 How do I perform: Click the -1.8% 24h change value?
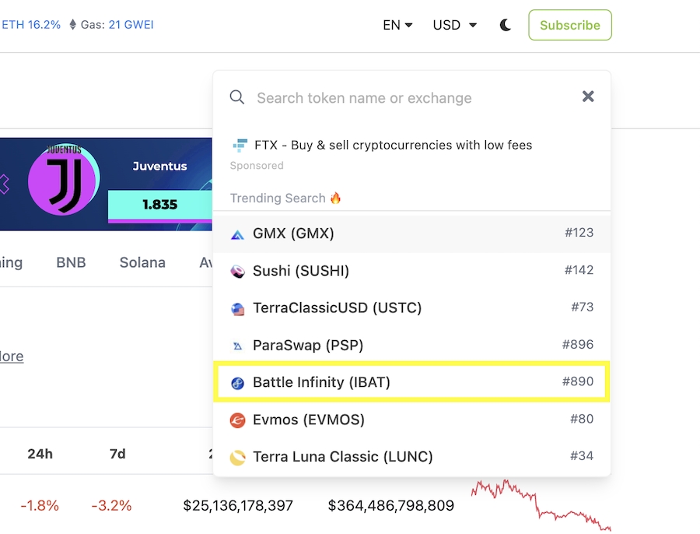tap(40, 505)
